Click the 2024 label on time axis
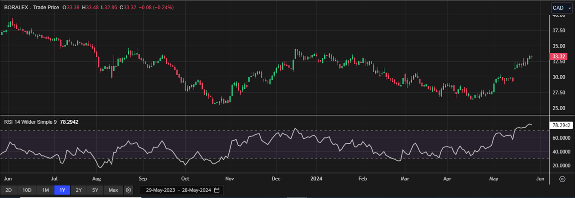Viewport: 575px width, 198px height. click(x=316, y=179)
